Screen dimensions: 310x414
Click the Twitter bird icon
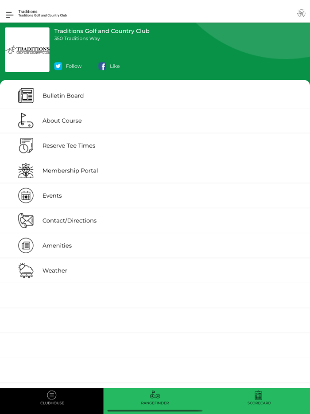click(58, 66)
